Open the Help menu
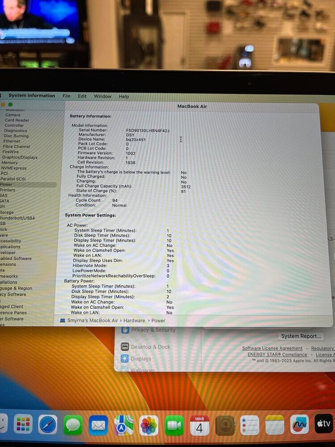335x447 pixels. coord(124,97)
